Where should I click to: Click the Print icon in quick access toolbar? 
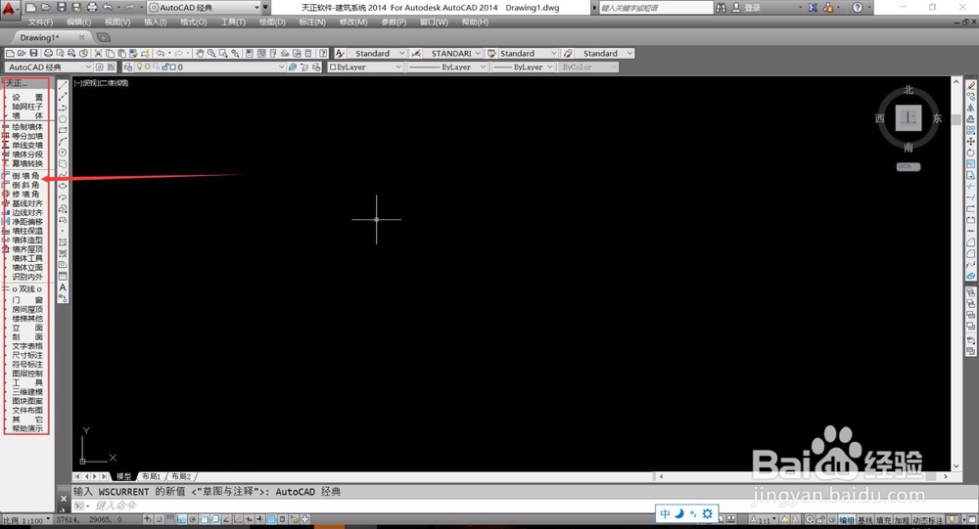[92, 8]
